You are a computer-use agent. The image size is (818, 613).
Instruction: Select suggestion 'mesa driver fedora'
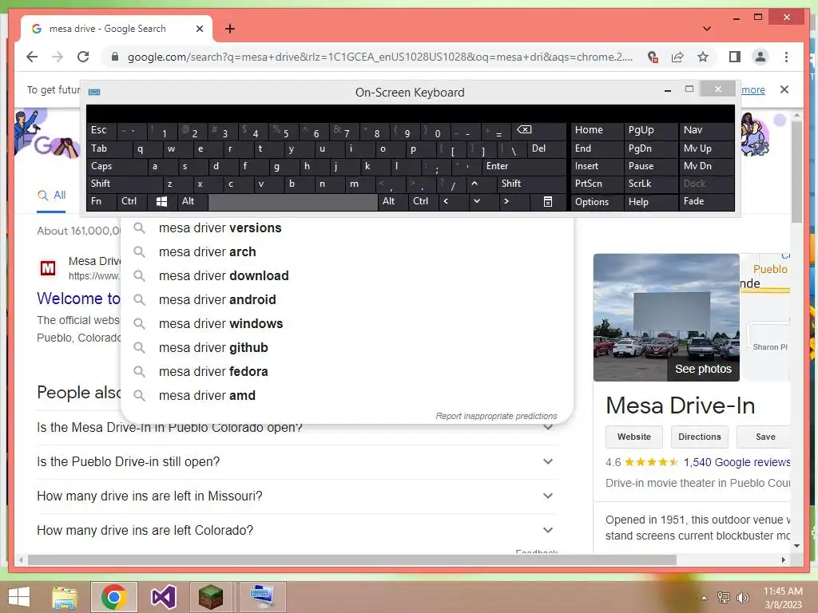[347, 372]
